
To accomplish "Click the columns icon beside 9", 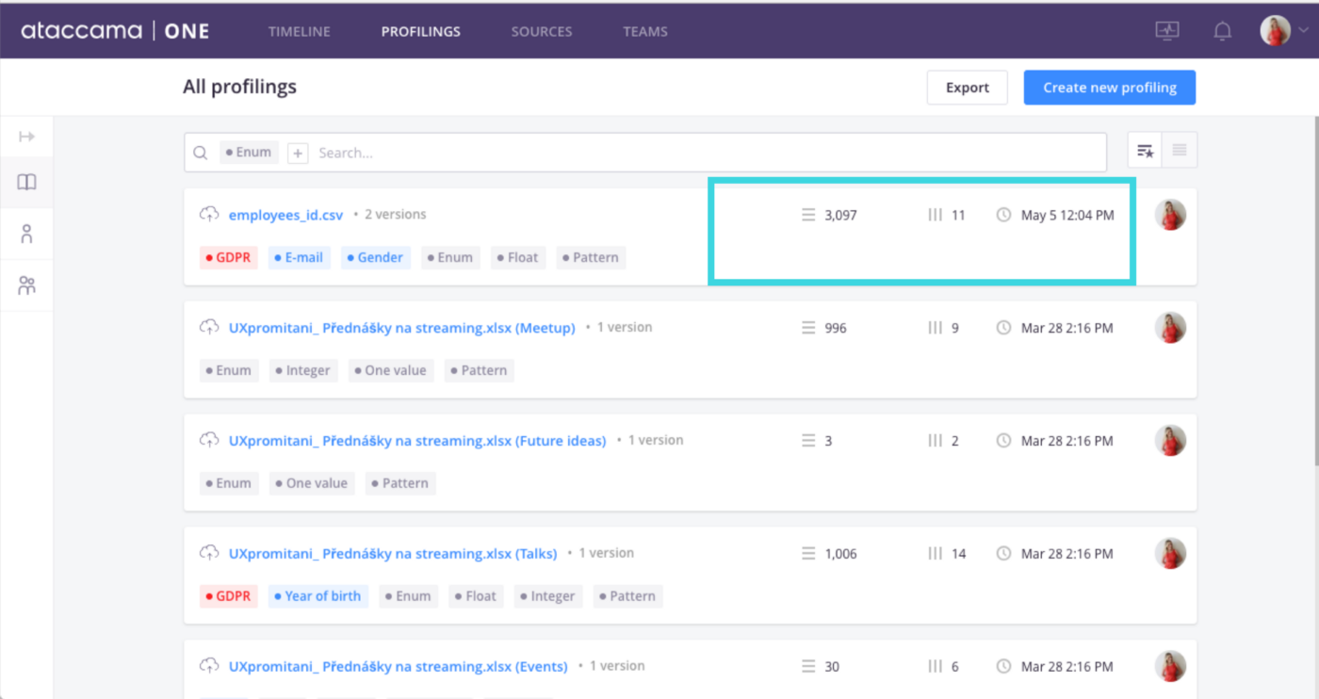I will [x=936, y=328].
